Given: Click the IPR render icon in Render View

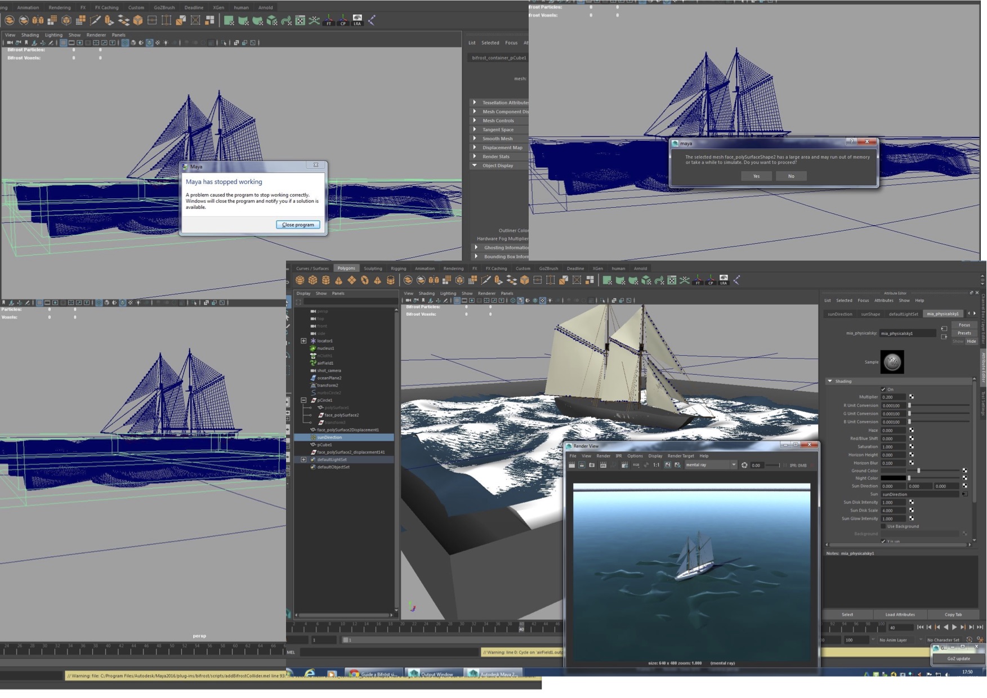Looking at the screenshot, I should pyautogui.click(x=603, y=466).
